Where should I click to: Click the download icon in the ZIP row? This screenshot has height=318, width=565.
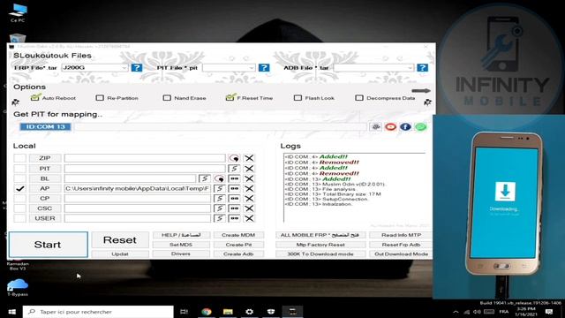pos(234,158)
